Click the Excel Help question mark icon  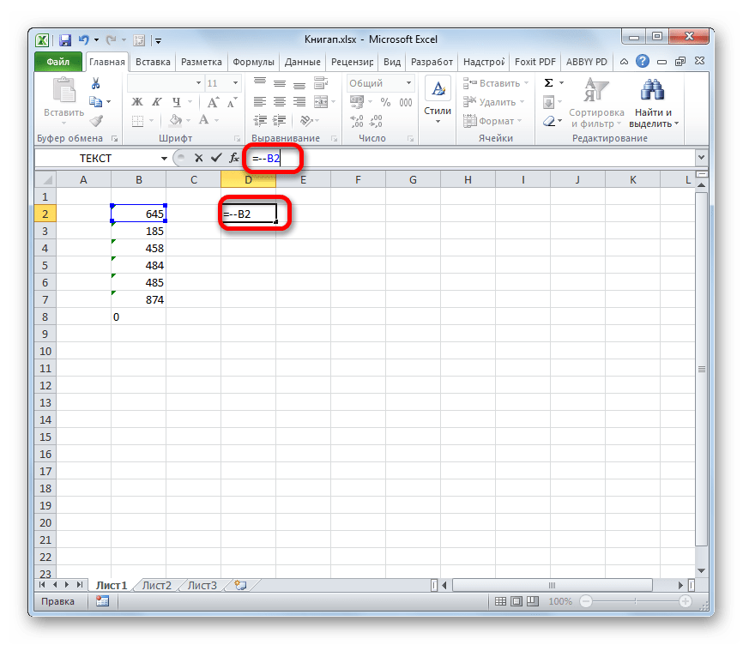pyautogui.click(x=643, y=61)
